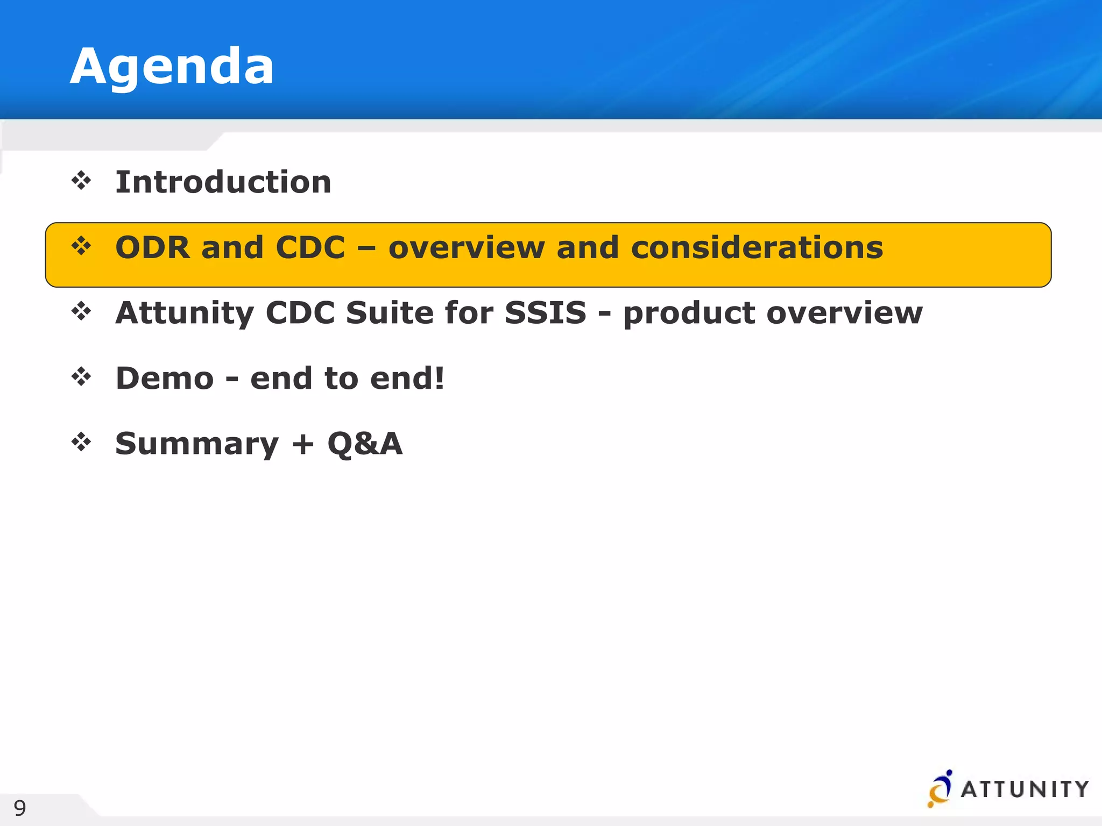1102x826 pixels.
Task: Select the 'Introduction' agenda item
Action: click(x=223, y=182)
